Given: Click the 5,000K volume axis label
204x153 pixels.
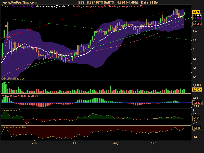Looking at the screenshot, I should point(197,85).
